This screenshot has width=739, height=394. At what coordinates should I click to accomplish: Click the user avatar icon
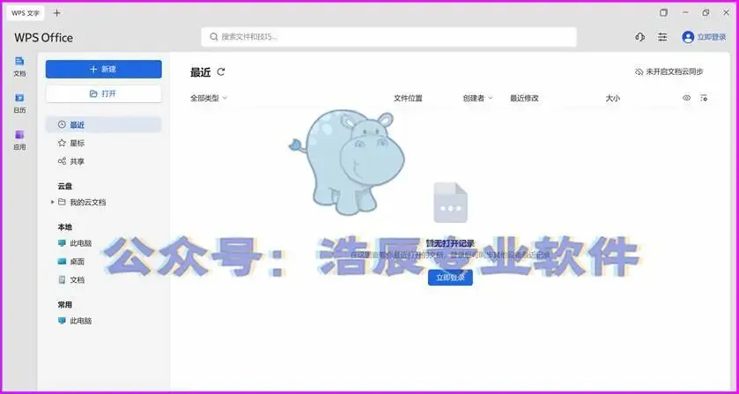click(x=688, y=37)
